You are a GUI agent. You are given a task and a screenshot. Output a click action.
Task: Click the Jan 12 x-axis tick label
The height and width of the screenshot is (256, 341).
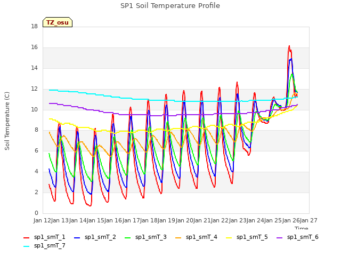click(42, 220)
